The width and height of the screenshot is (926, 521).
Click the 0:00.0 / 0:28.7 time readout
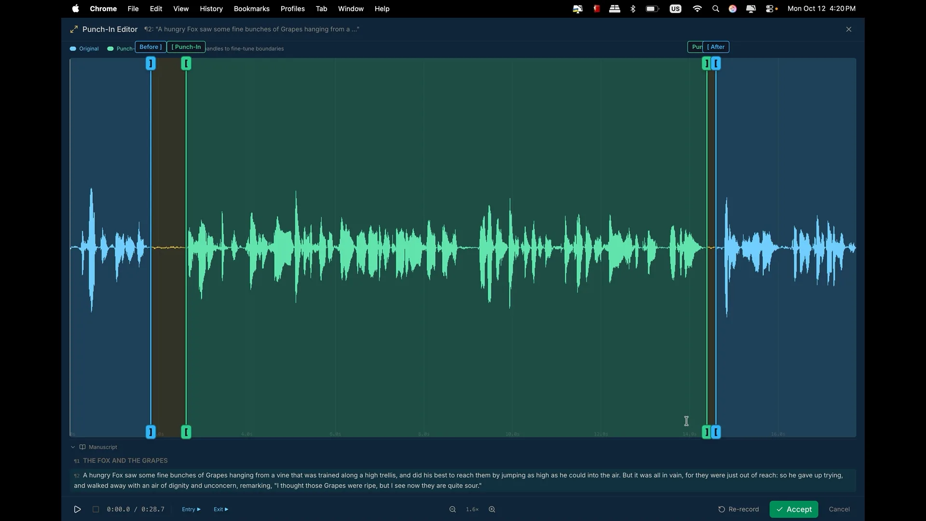pos(136,509)
